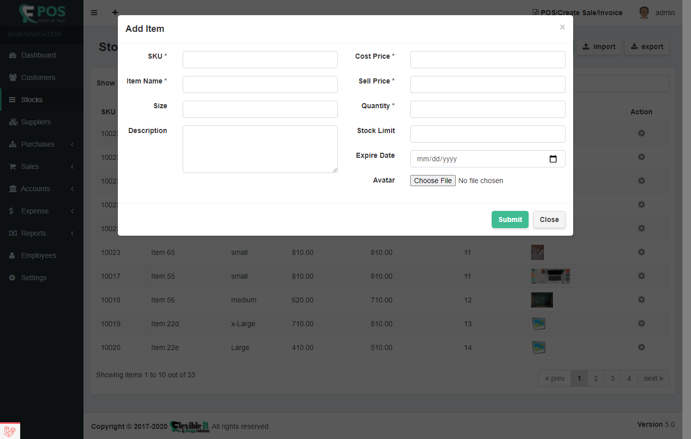Open the action gear for Item 65
691x439 pixels.
(641, 252)
